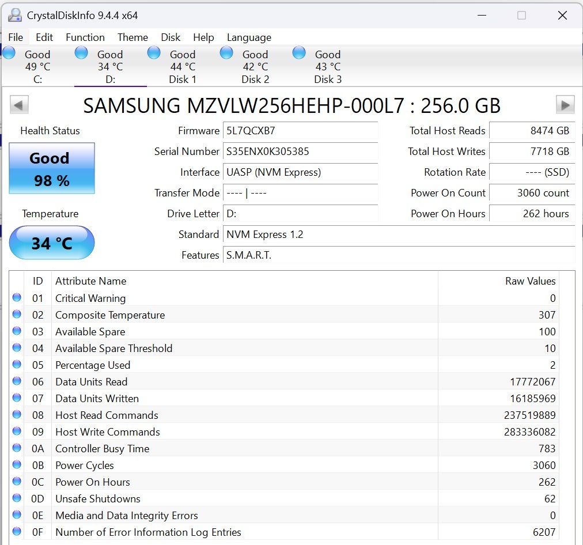
Task: Select raw value 283336082 of Host Write Commands
Action: (x=529, y=432)
